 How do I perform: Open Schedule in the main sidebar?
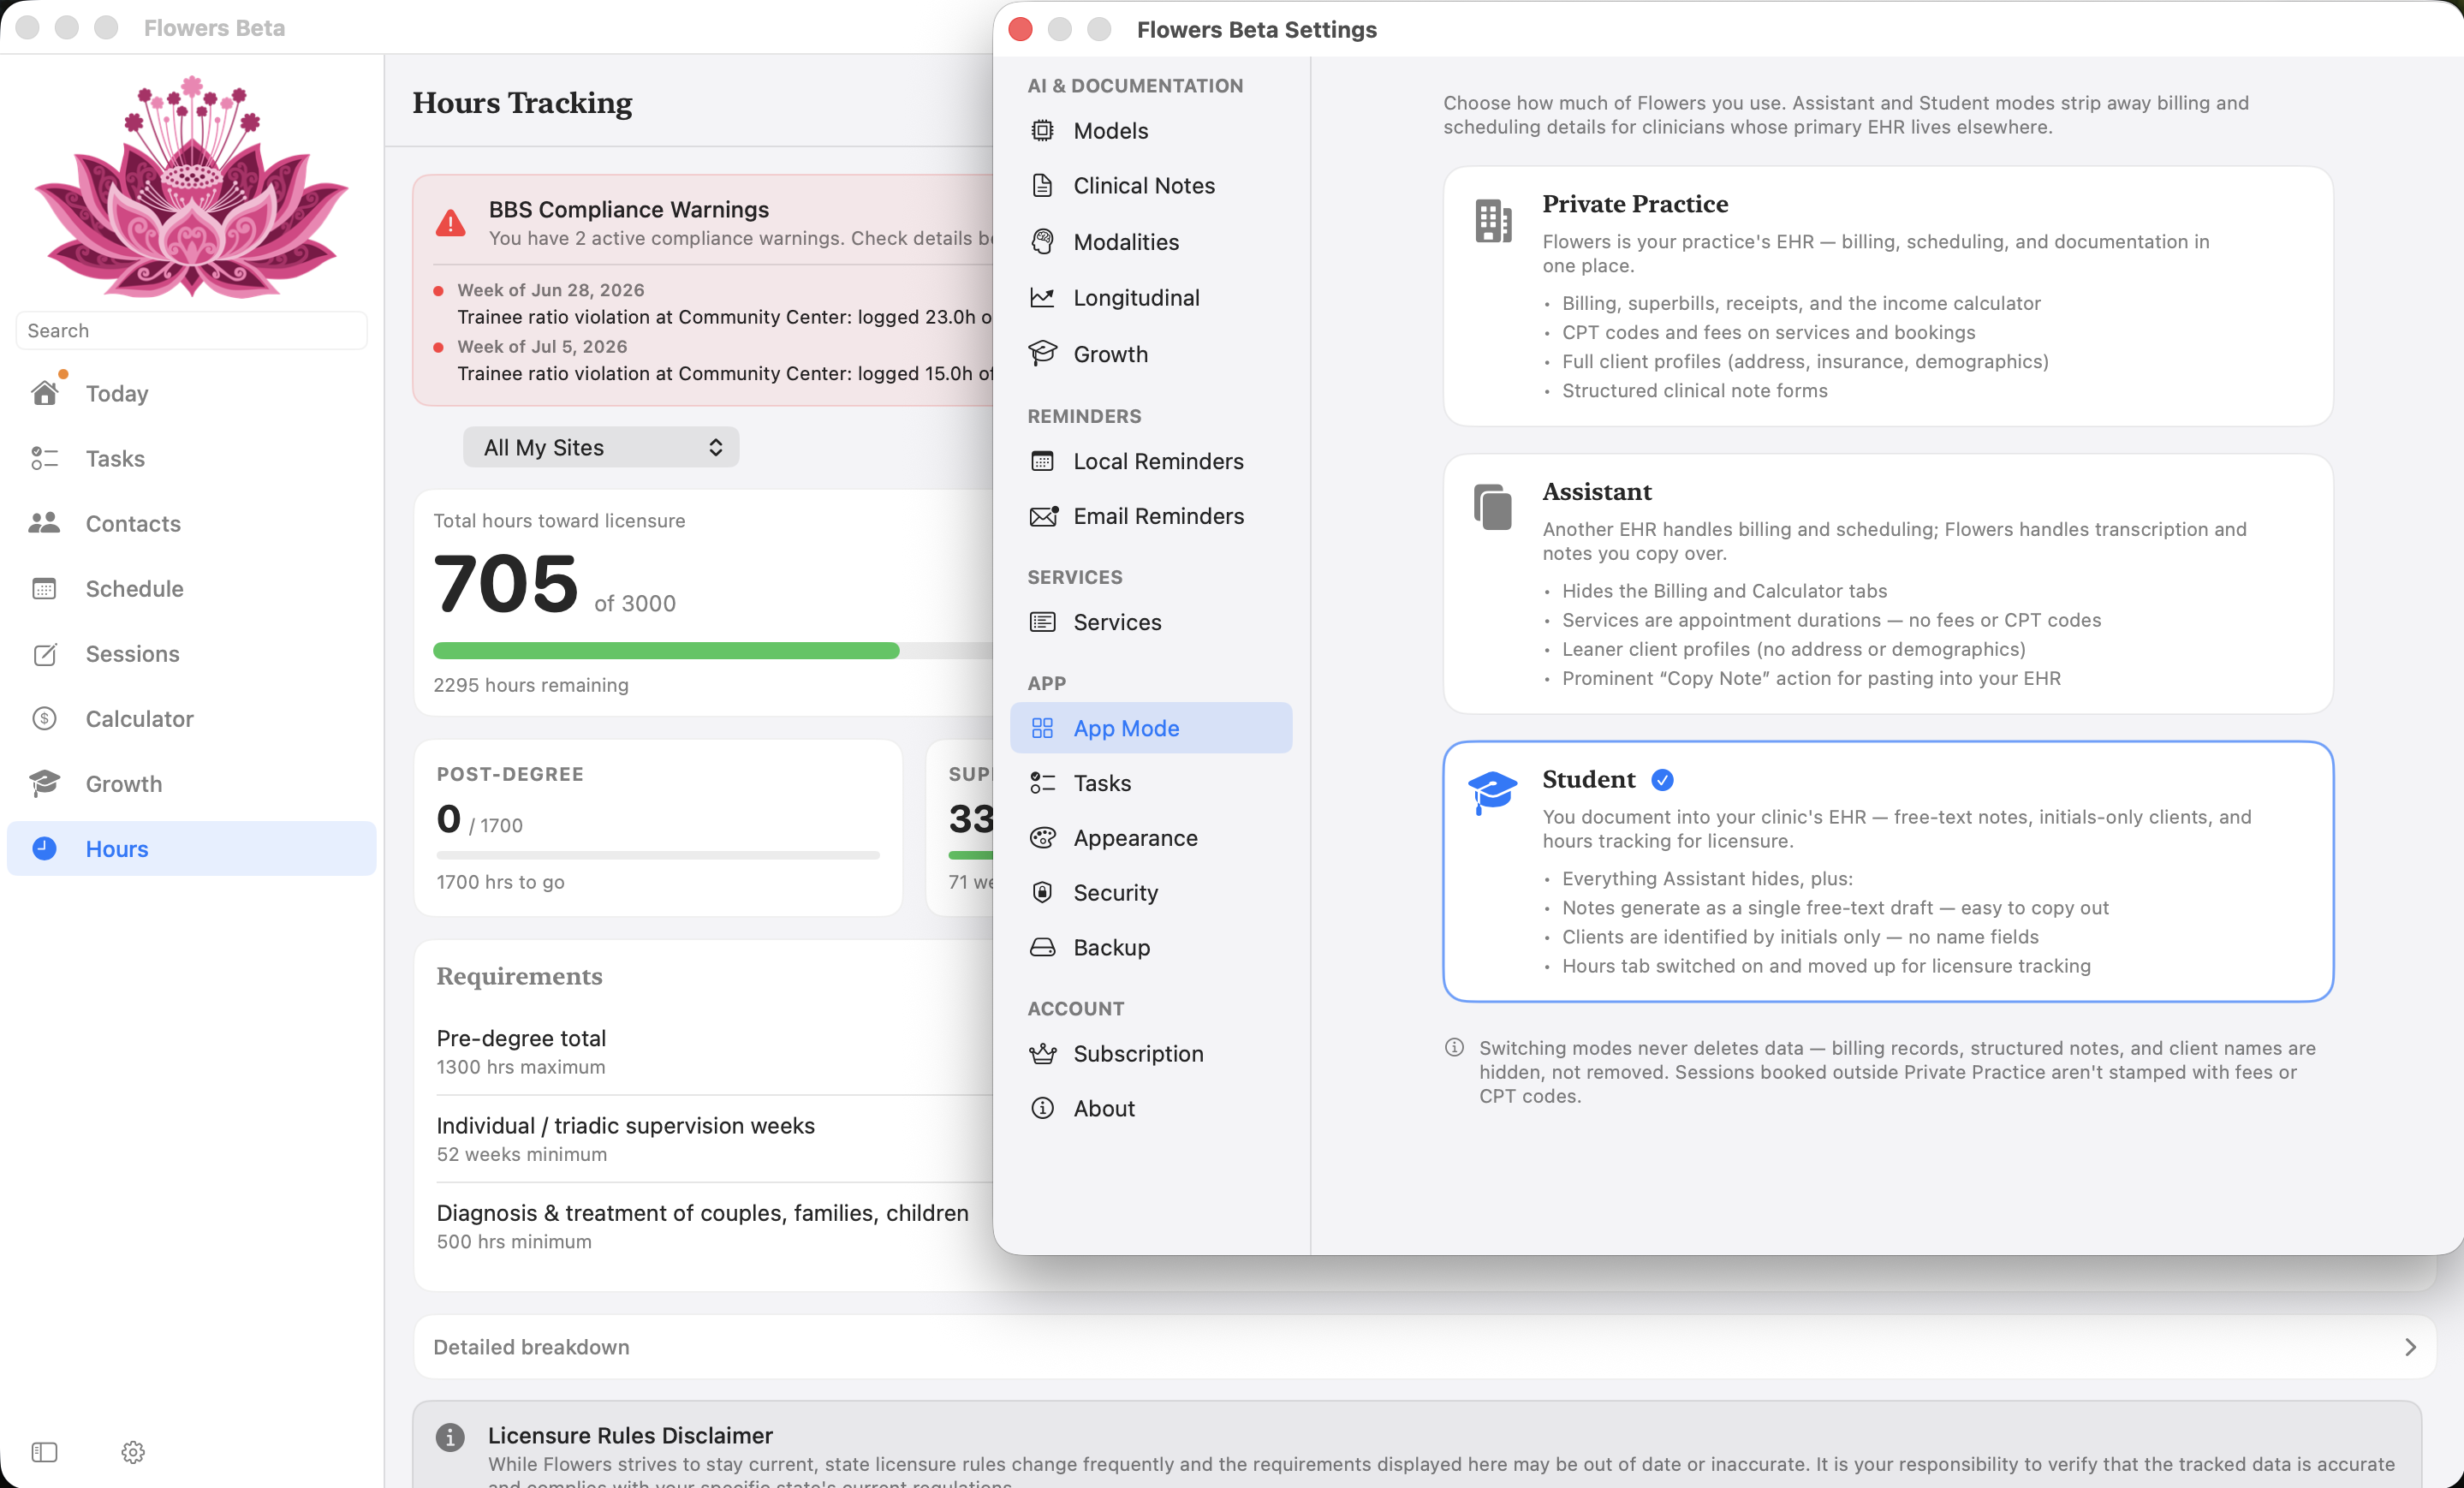coord(191,588)
